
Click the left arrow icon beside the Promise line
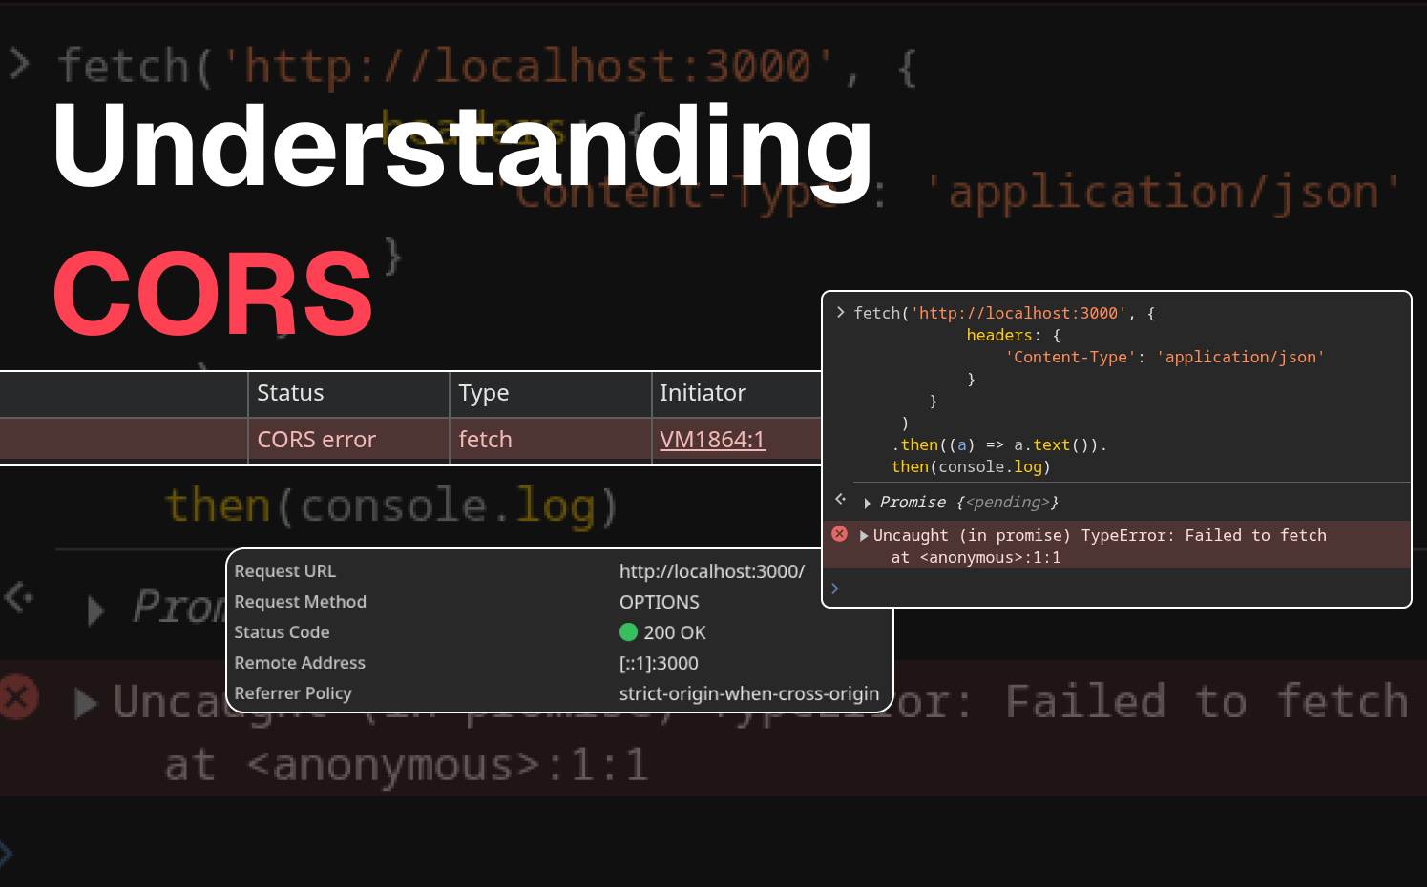pyautogui.click(x=839, y=499)
